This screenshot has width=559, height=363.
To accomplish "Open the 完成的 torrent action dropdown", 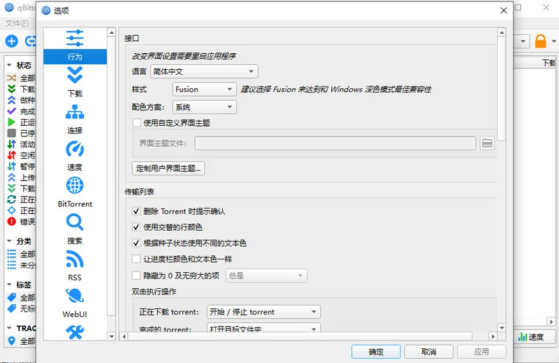I will click(263, 328).
